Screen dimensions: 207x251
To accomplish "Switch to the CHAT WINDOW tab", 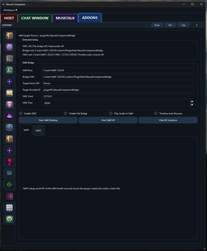I will [35, 18].
